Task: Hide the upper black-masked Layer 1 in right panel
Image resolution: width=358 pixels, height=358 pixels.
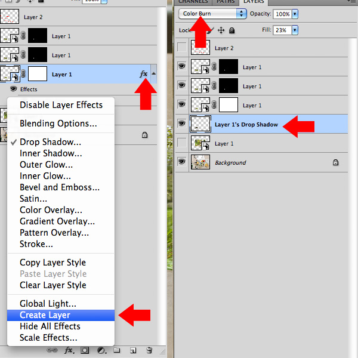Action: click(x=182, y=66)
